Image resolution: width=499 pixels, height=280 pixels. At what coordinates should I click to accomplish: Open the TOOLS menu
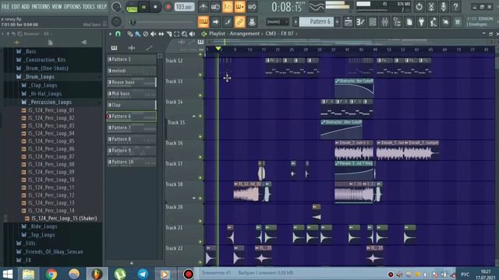tap(89, 6)
